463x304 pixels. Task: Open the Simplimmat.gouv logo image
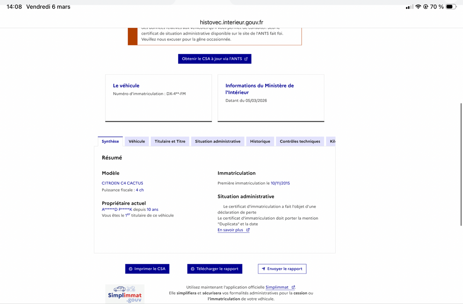[125, 294]
